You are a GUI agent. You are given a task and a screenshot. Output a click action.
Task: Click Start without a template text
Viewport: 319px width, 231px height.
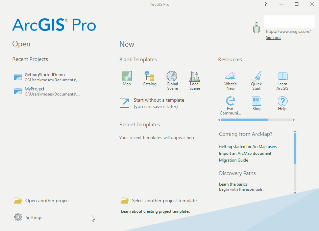click(159, 103)
